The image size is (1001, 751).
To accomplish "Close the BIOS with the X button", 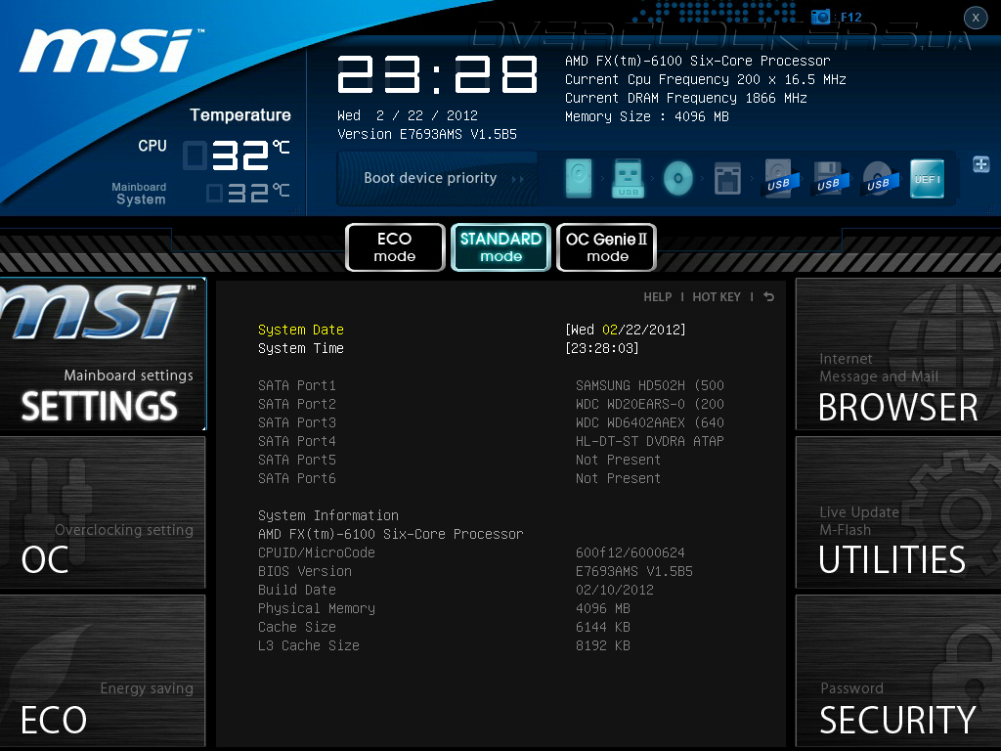I will pos(976,18).
